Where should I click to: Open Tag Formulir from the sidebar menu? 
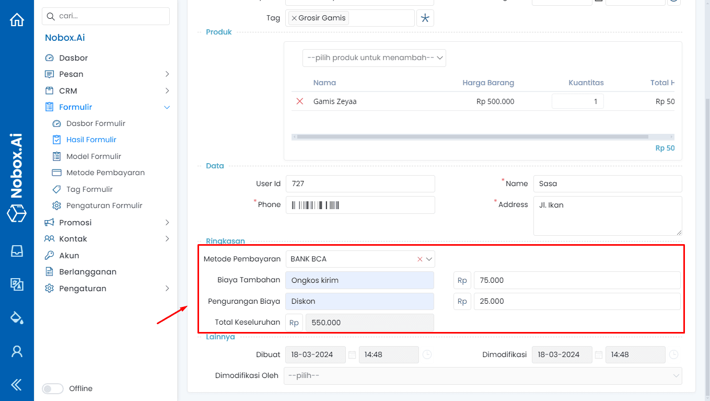click(x=90, y=189)
